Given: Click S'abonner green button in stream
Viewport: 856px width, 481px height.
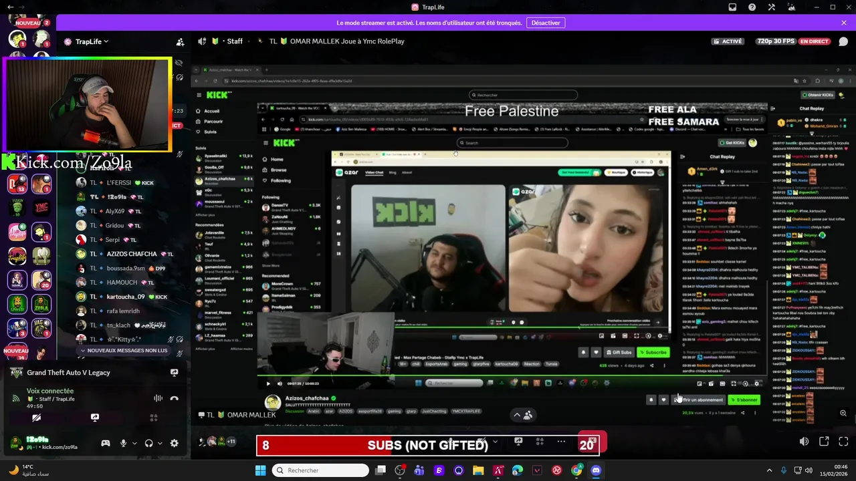Looking at the screenshot, I should [x=744, y=399].
